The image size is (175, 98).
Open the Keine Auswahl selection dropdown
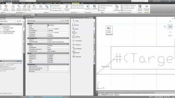[x=45, y=21]
